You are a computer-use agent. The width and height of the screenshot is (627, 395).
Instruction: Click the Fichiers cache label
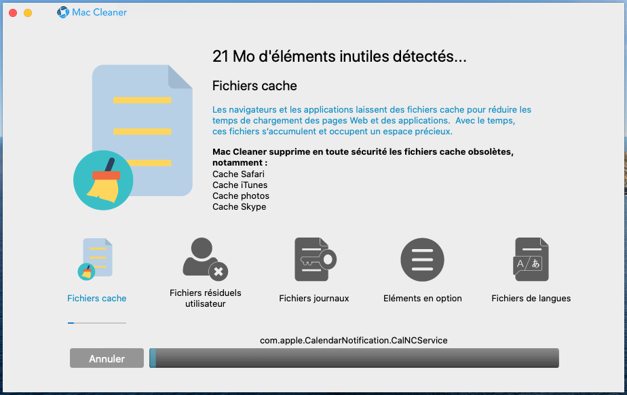(x=97, y=298)
